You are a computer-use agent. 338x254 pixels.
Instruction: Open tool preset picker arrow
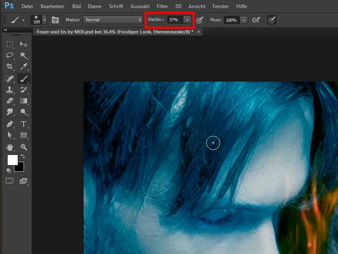pos(23,20)
